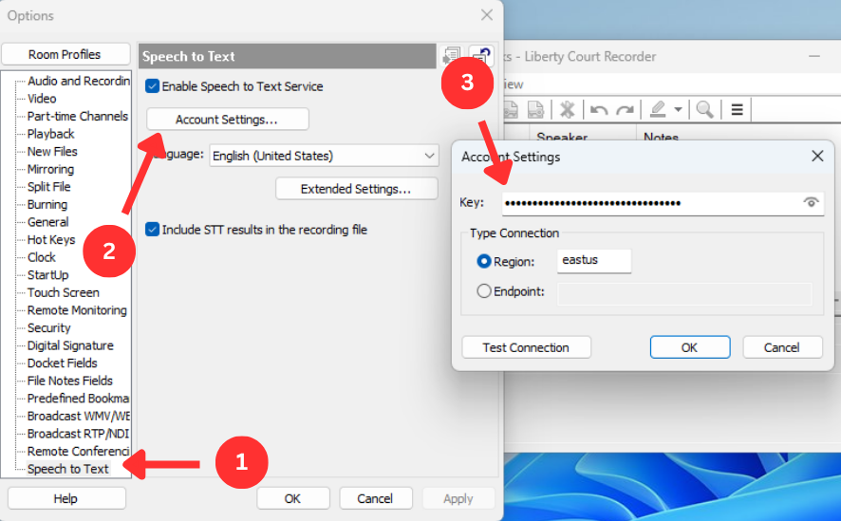Screen dimensions: 841x521
Task: Open the Language dropdown English (United States)
Action: 324,156
